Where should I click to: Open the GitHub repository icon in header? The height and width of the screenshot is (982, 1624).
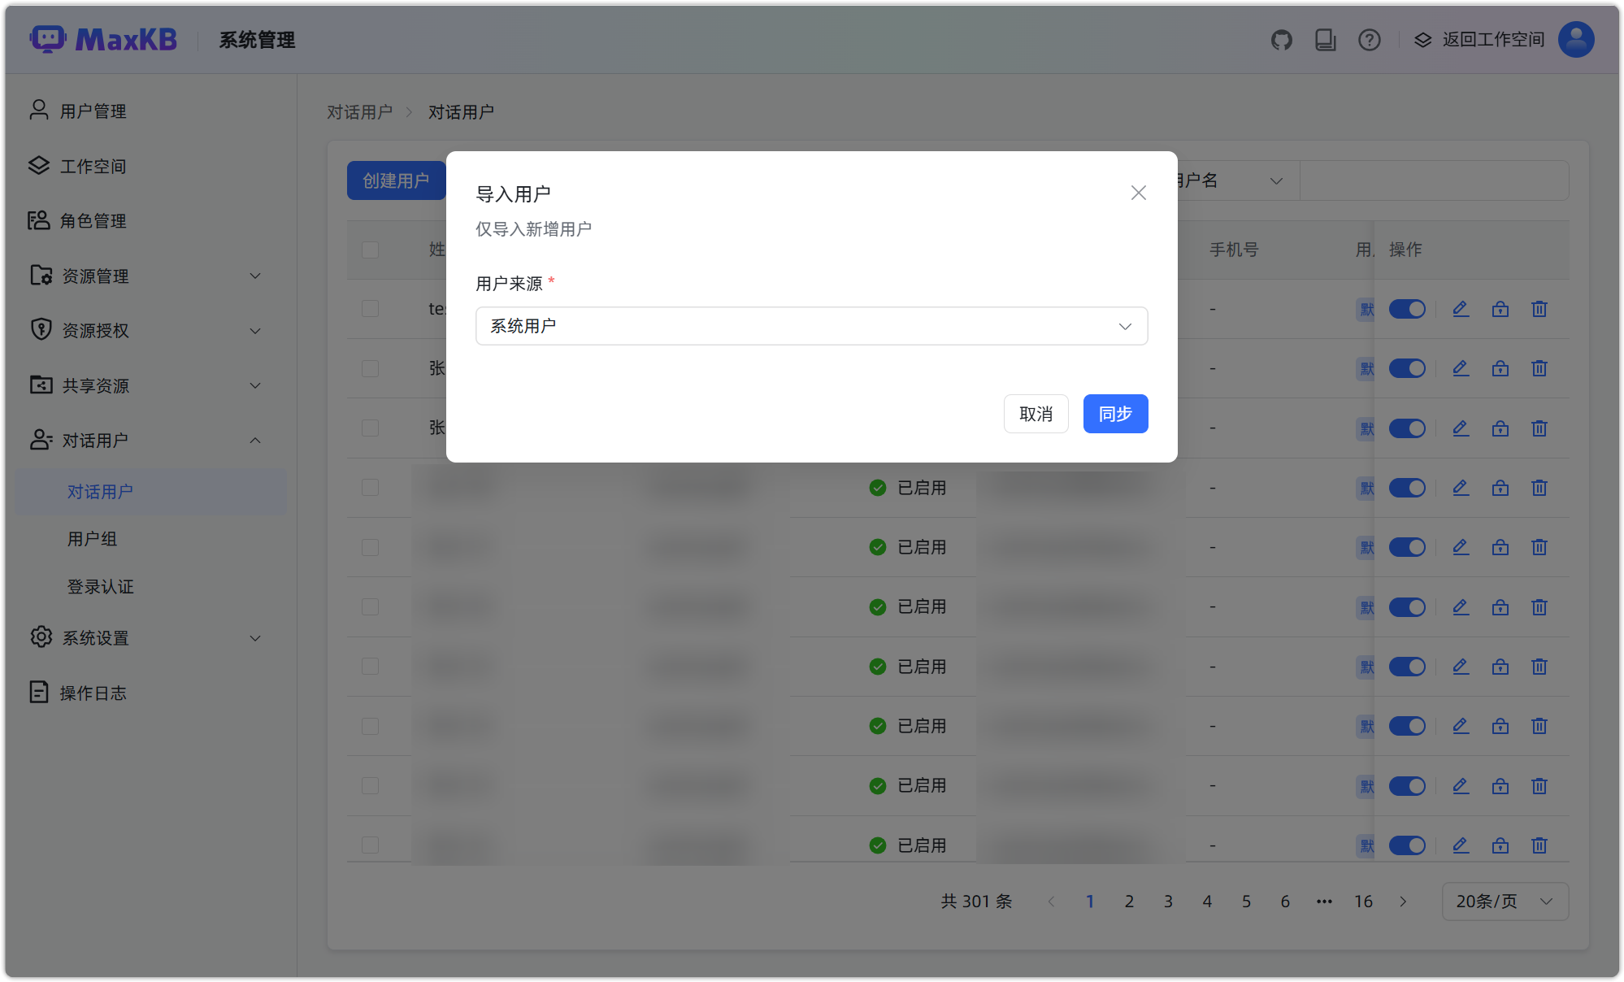[x=1281, y=39]
